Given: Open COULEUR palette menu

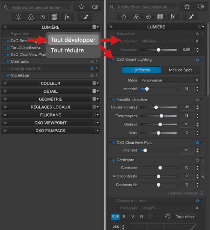Looking at the screenshot, I should click(96, 83).
